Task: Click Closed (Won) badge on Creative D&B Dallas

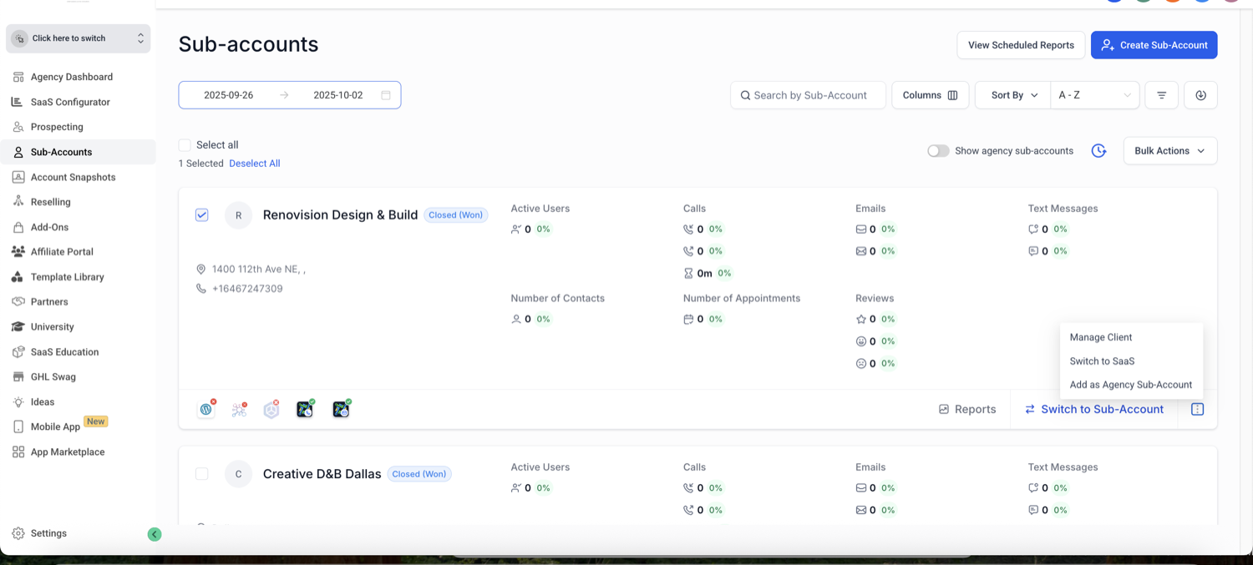Action: (x=419, y=474)
